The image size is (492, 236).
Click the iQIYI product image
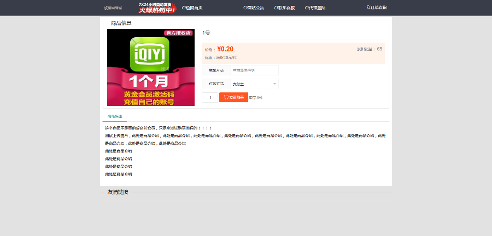pos(151,67)
